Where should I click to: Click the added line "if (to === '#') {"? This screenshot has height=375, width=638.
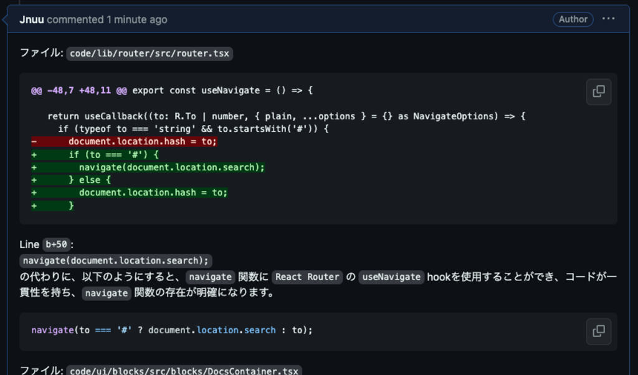pyautogui.click(x=113, y=154)
